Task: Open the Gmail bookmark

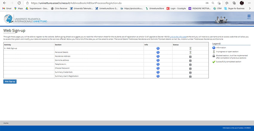Action: tap(7, 8)
